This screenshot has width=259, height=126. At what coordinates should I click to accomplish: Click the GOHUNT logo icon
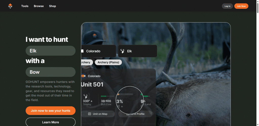10,6
